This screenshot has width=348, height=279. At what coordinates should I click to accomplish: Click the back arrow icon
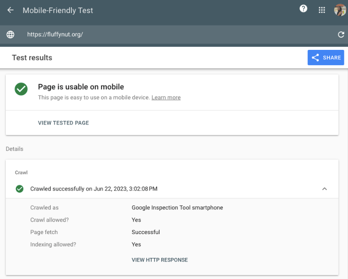tap(10, 10)
